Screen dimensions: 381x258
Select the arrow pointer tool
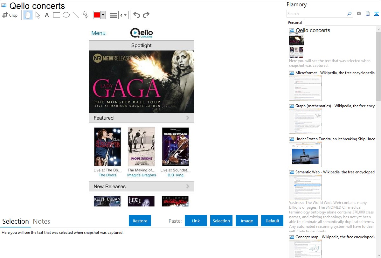(x=38, y=15)
